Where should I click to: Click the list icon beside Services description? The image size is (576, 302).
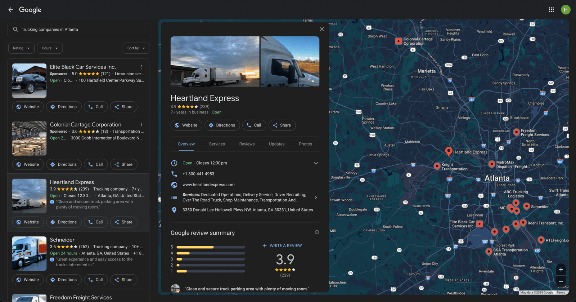[174, 197]
